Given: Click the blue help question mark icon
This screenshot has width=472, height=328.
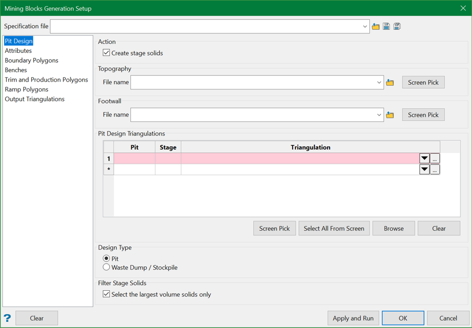Looking at the screenshot, I should coord(7,318).
